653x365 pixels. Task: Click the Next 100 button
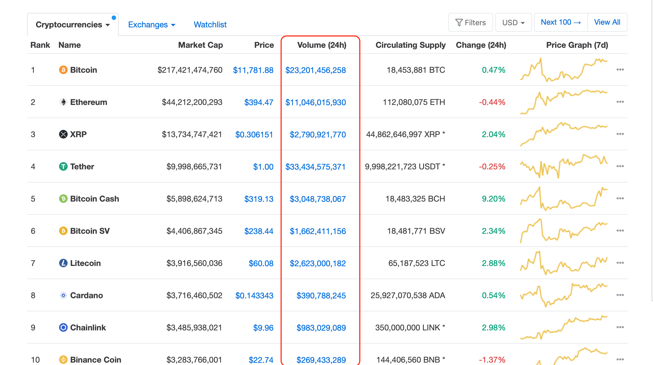[x=560, y=22]
